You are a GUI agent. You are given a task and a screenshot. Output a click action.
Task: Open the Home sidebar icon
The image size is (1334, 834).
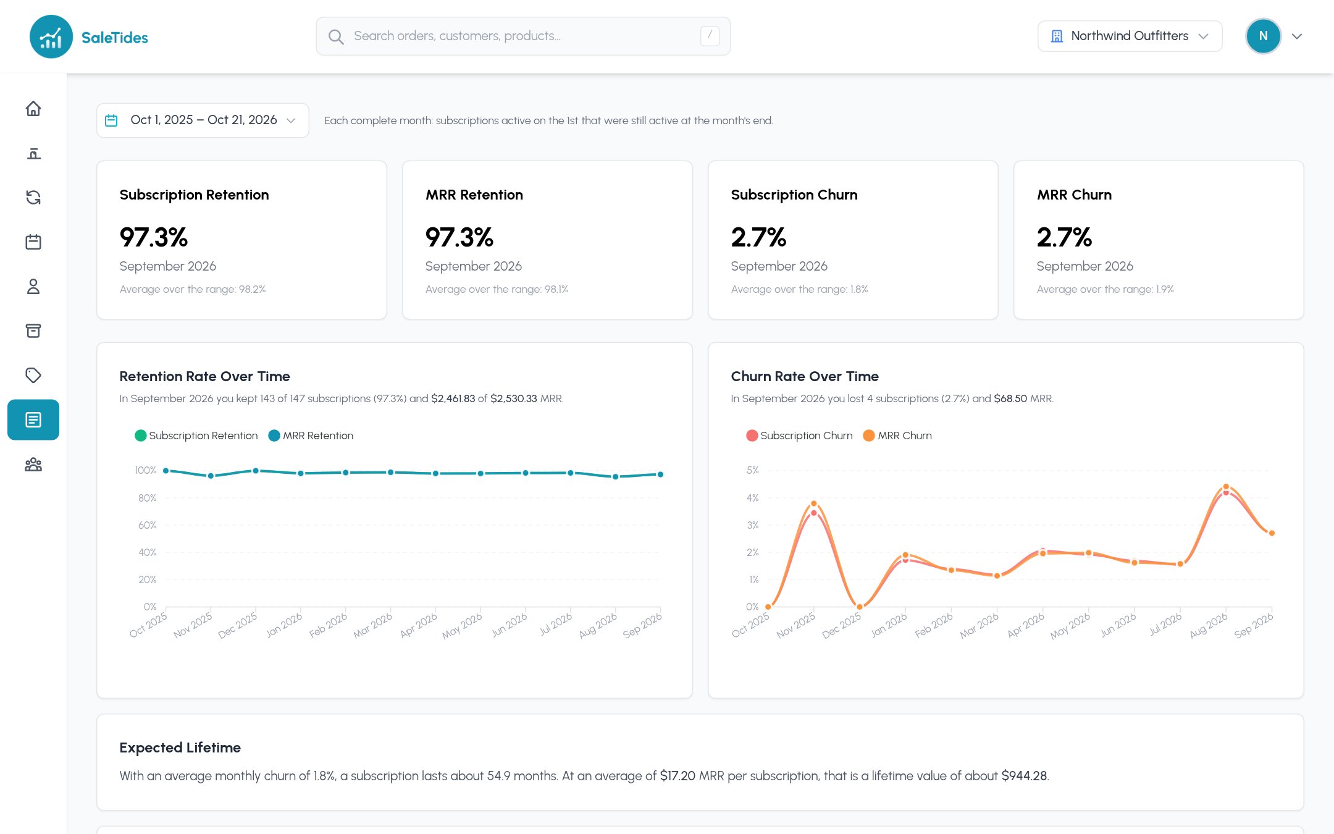tap(33, 109)
